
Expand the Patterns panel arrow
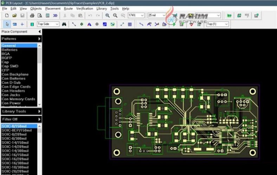[x=39, y=39]
